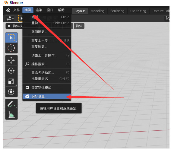Screen dimensions: 171x150
Task: Switch to the Sculpting workspace tab
Action: [117, 11]
